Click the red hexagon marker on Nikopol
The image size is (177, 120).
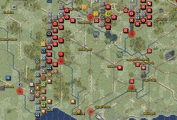[x=132, y=88]
